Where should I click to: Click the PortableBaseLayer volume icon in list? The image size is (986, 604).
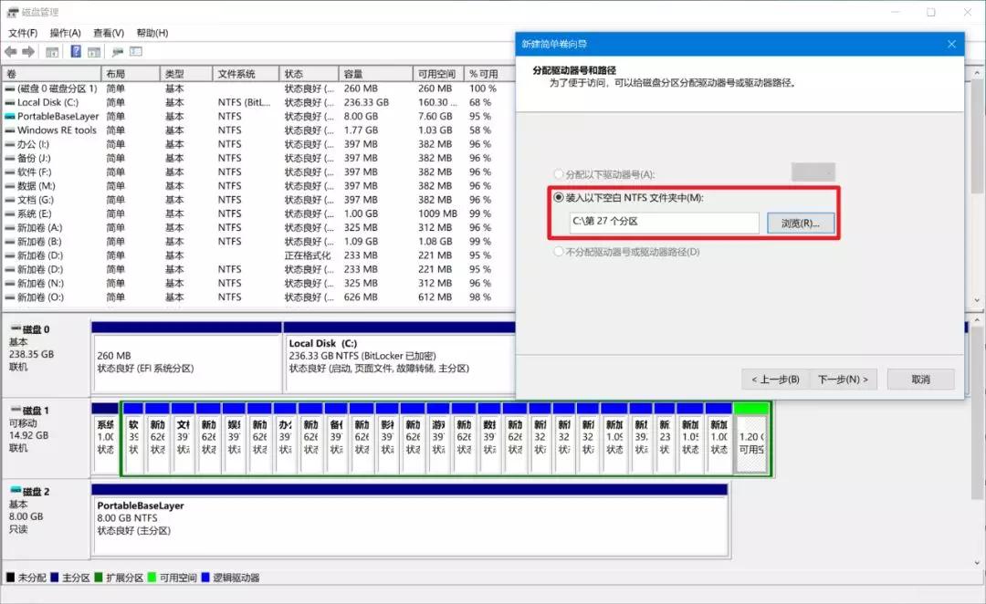tap(10, 117)
